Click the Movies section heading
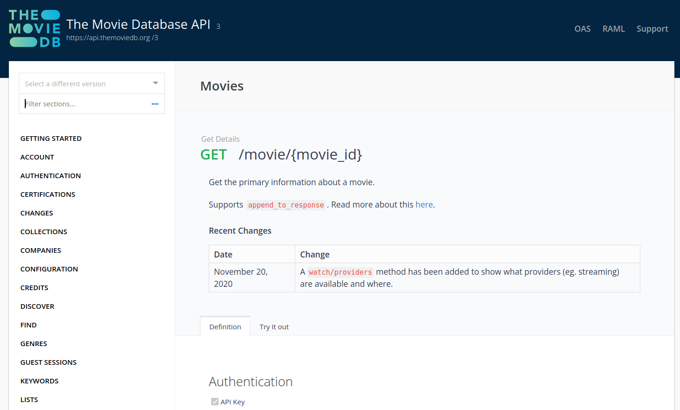The image size is (680, 410). click(x=222, y=86)
